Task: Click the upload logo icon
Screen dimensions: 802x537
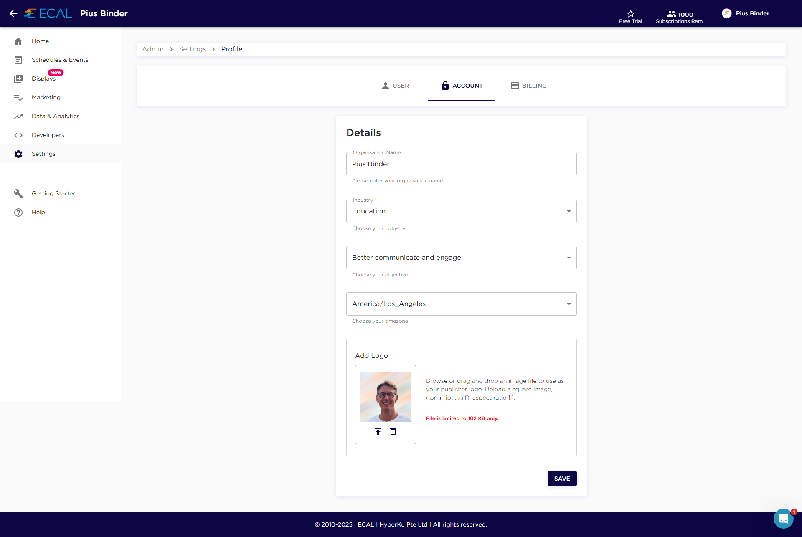Action: click(x=378, y=431)
